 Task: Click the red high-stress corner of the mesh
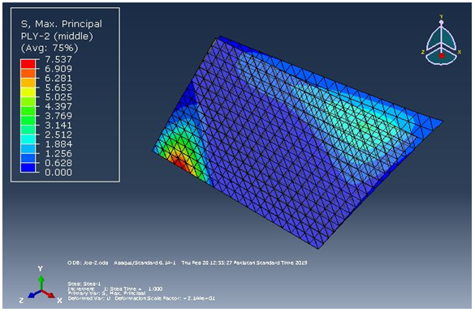180,164
